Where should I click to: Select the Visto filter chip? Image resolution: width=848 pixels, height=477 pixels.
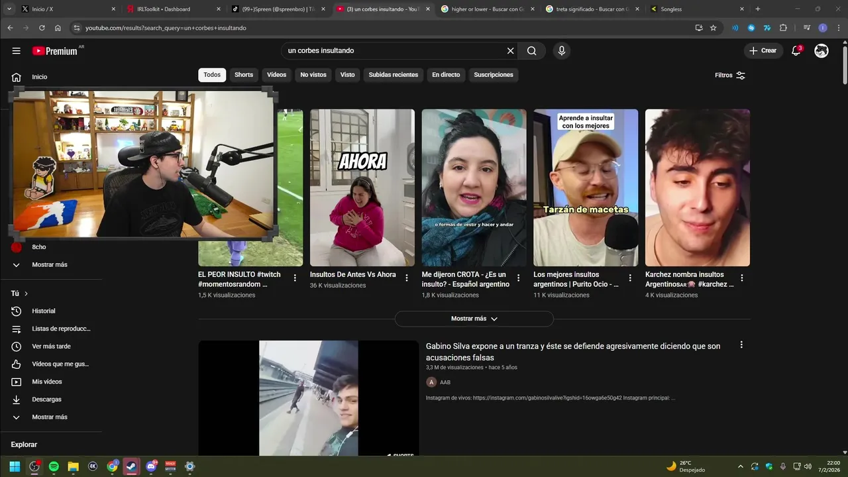click(x=348, y=75)
